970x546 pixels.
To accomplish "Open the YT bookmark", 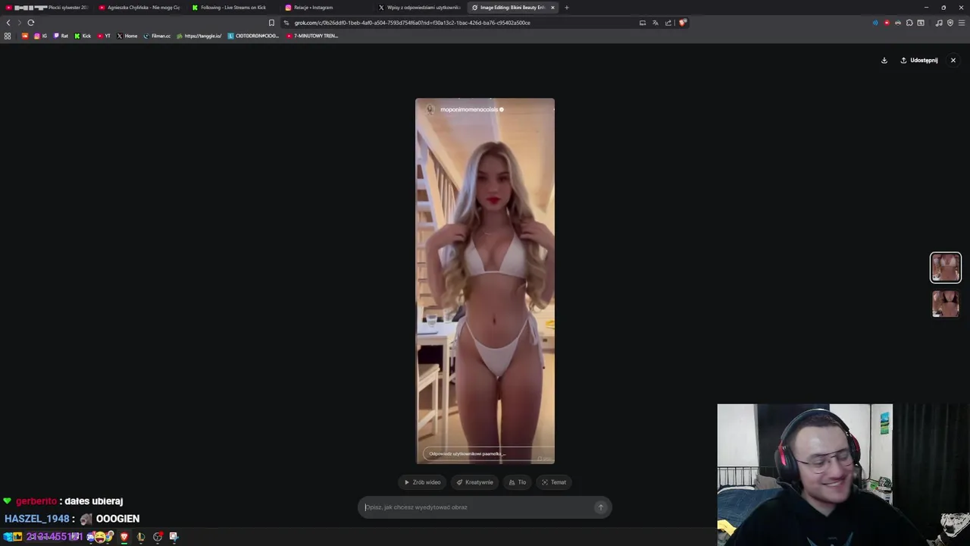I will [104, 36].
